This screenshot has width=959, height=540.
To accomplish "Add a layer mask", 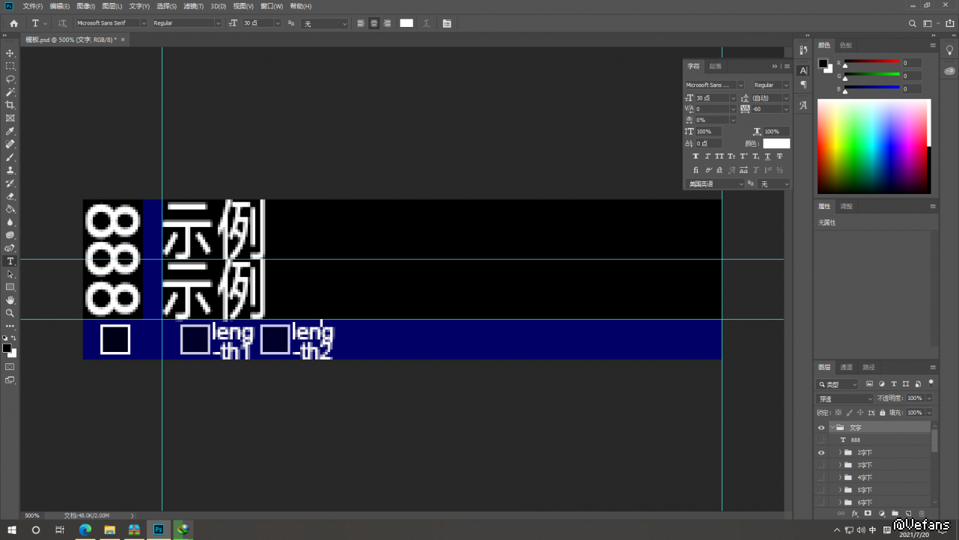I will coord(868,514).
